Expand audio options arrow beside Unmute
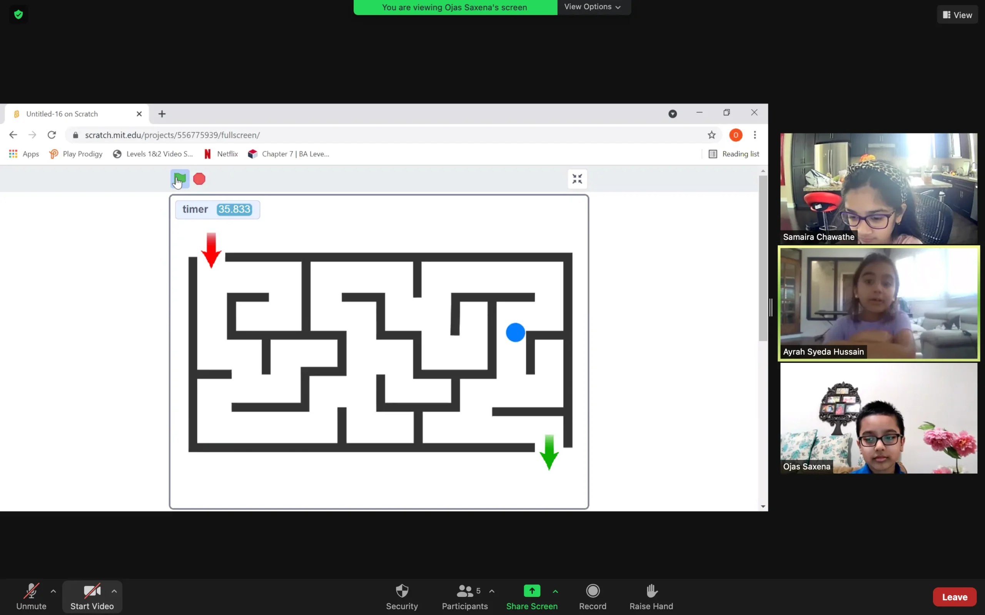 53,591
